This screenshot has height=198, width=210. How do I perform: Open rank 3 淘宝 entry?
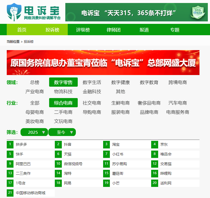pyautogui.click(x=127, y=144)
